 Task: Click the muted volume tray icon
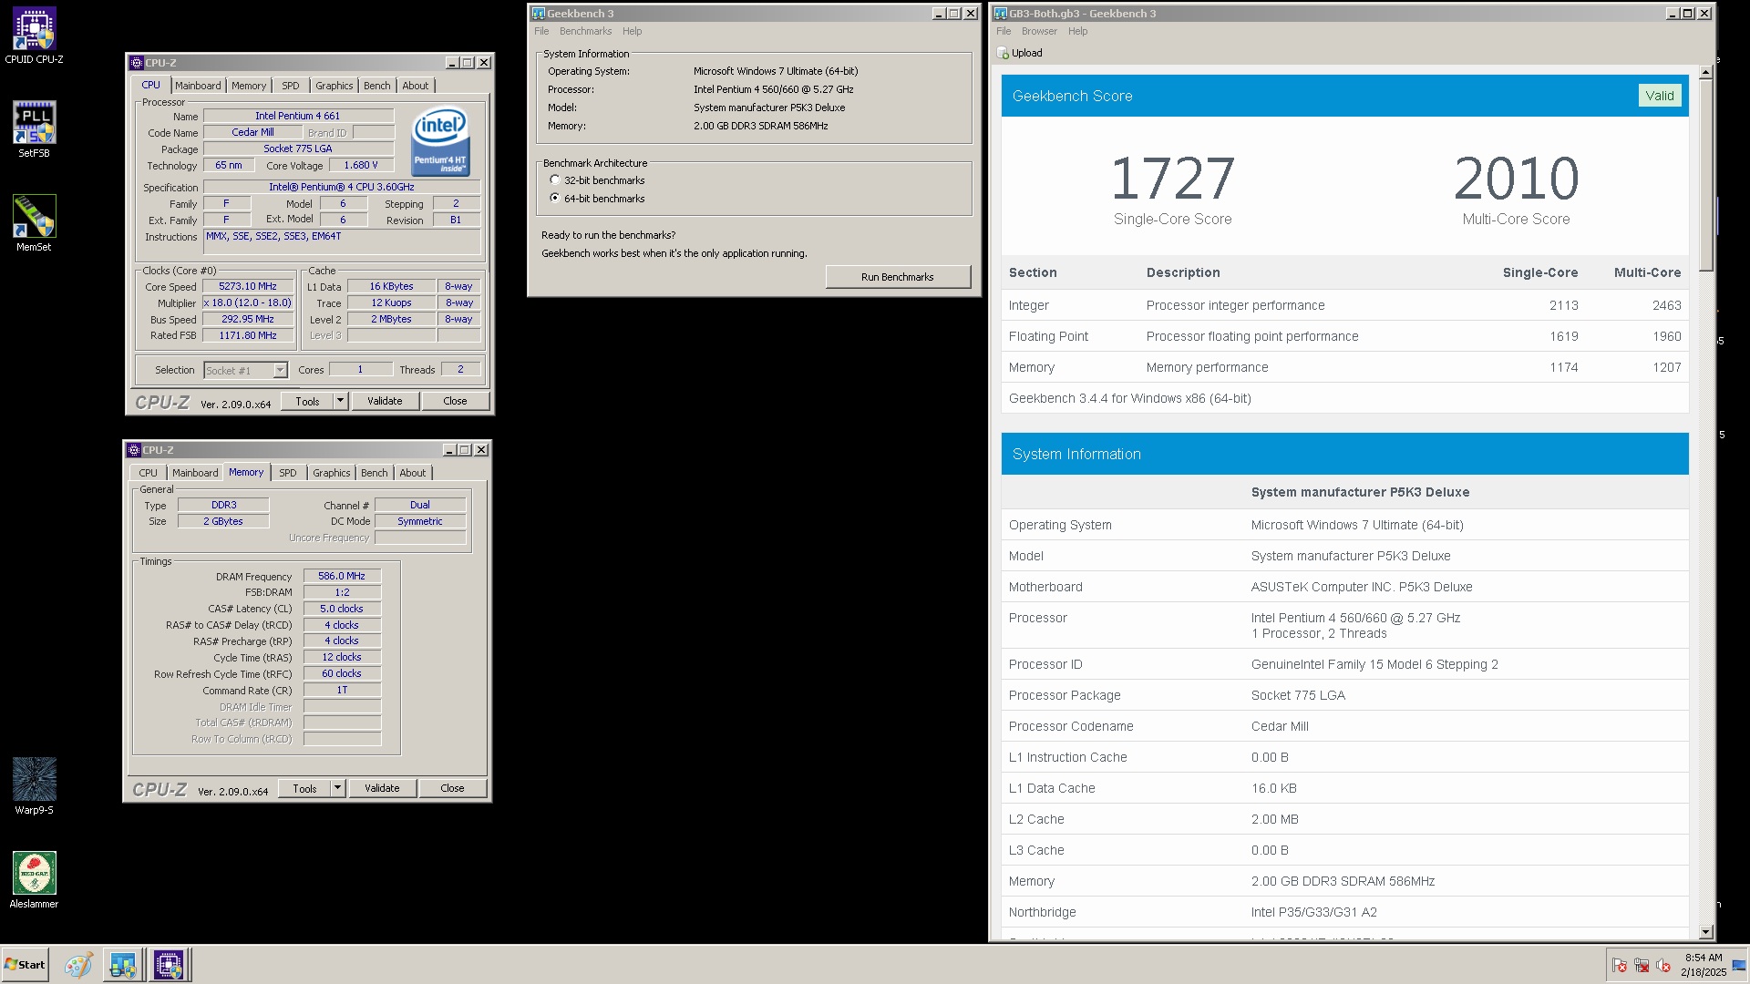(x=1663, y=966)
